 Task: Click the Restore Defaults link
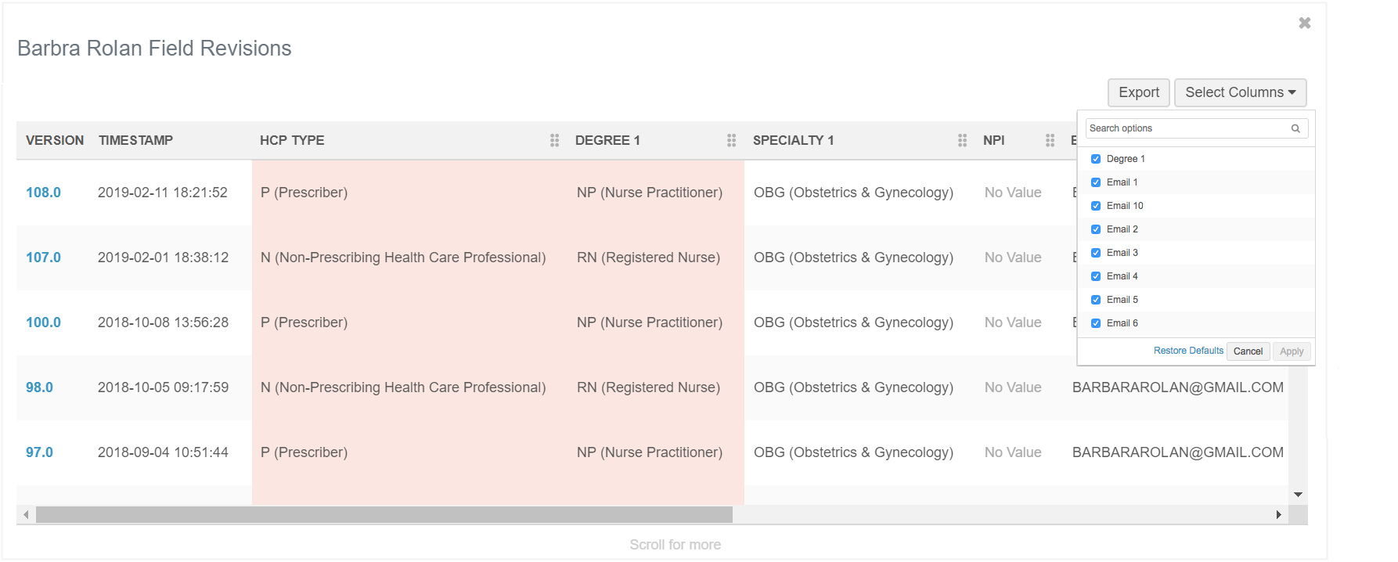click(x=1187, y=351)
